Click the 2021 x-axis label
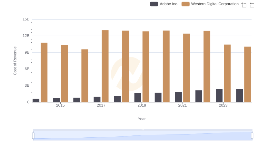Viewport: 258px width, 148px height. 183,105
